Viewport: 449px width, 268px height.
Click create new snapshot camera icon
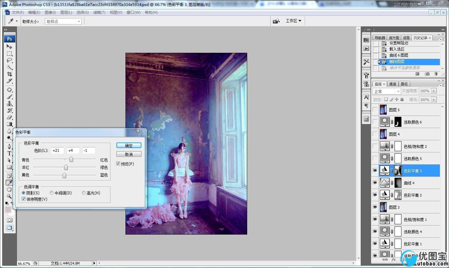coord(427,74)
